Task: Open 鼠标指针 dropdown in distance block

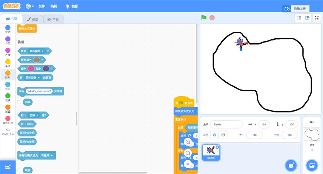Action: (32, 78)
